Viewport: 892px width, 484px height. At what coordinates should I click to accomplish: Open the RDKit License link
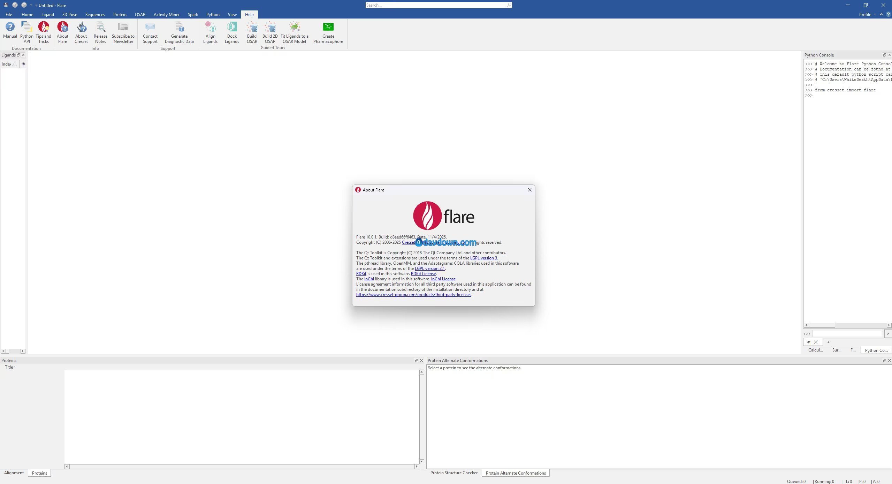click(x=423, y=274)
